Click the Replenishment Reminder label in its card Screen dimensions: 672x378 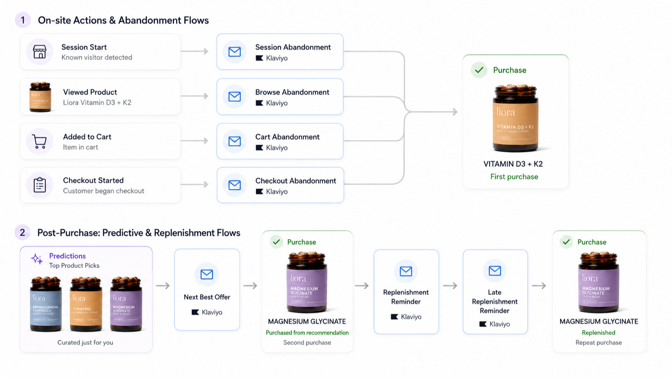[x=406, y=297]
